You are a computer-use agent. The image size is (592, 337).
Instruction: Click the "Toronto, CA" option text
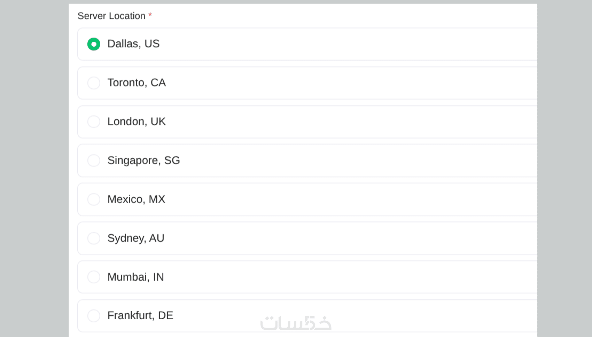pyautogui.click(x=137, y=83)
